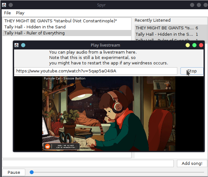Close the Play livestream window with the red button

point(201,45)
